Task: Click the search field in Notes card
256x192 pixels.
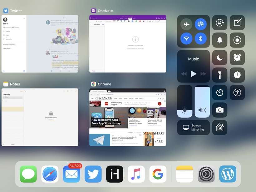Action: click(12, 98)
